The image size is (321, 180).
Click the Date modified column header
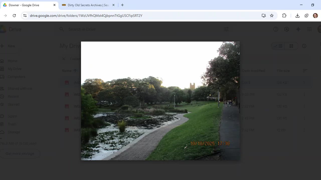point(254,71)
